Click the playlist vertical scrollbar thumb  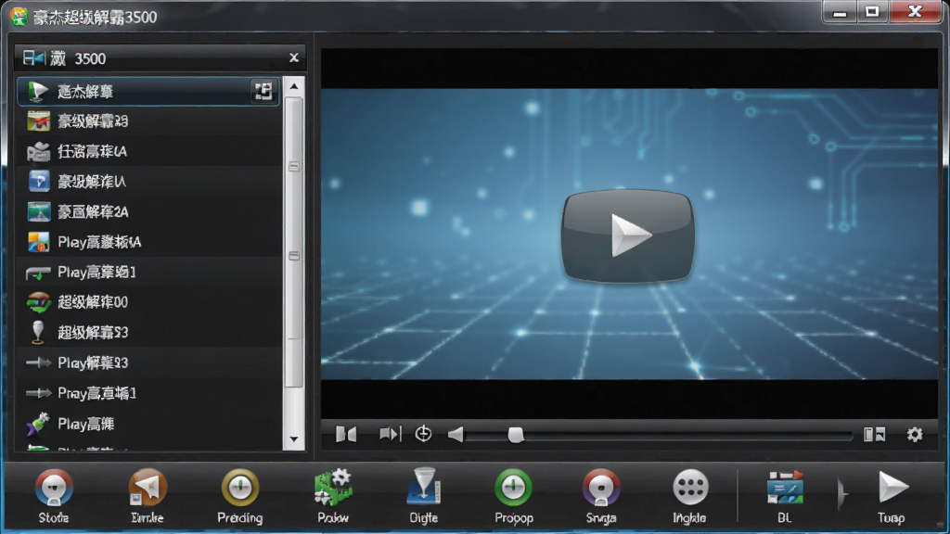[294, 242]
